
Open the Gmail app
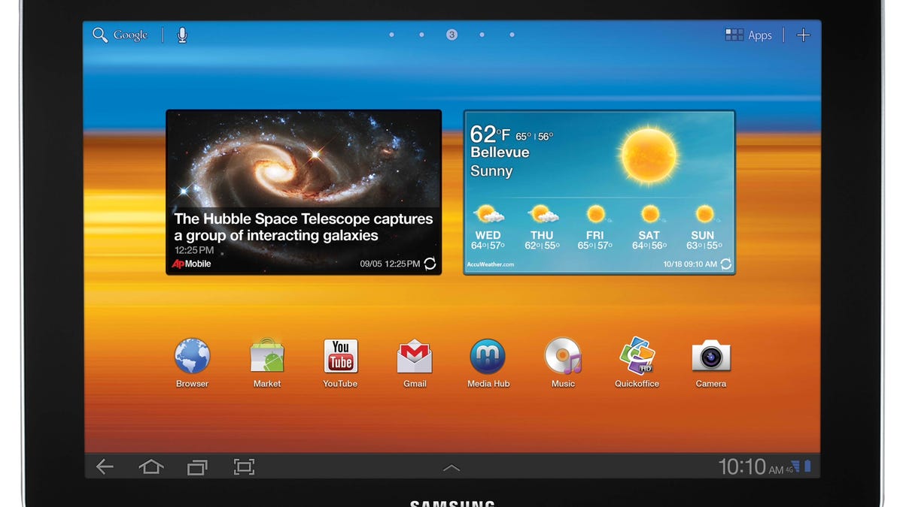[x=415, y=358]
